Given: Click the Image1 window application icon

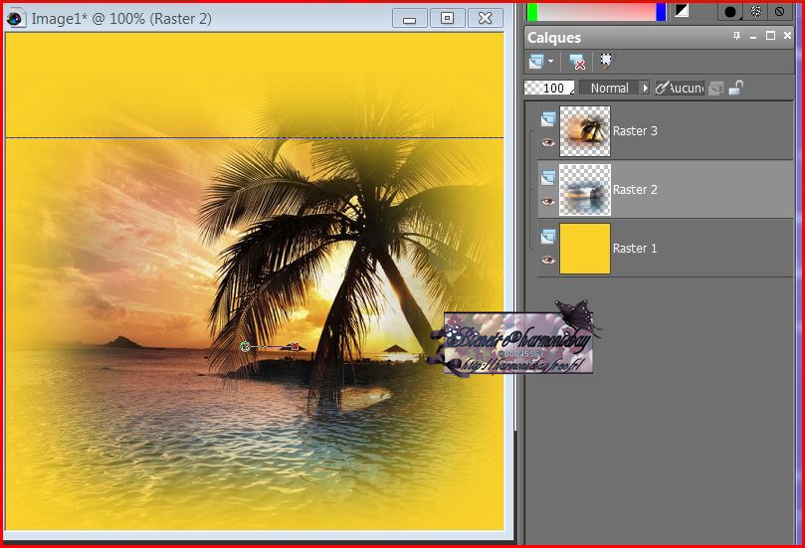Looking at the screenshot, I should click(15, 19).
